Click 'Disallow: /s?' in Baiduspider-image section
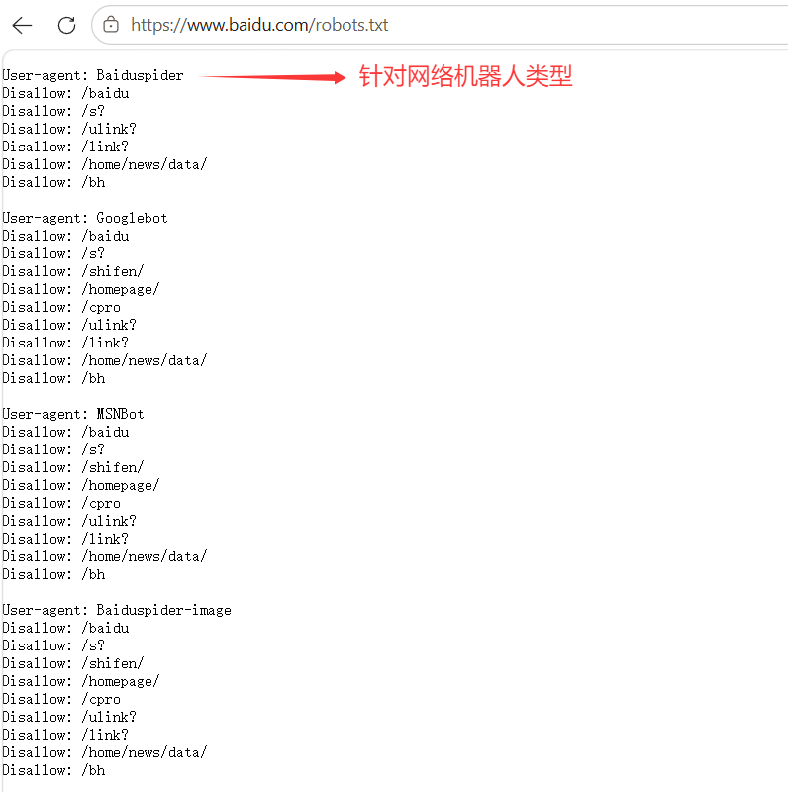The image size is (788, 792). click(53, 645)
